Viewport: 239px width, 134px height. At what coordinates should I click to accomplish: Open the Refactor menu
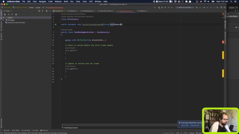[58, 1]
